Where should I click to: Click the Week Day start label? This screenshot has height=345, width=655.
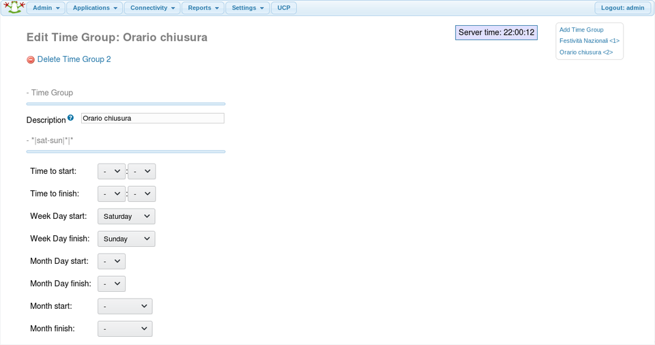[59, 216]
